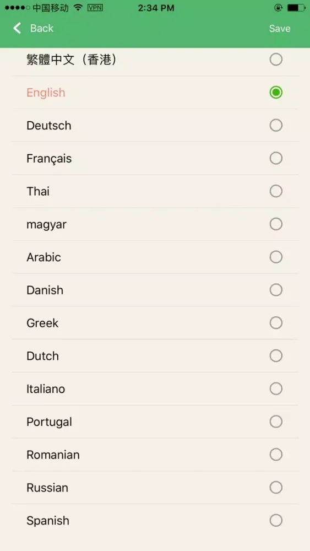Tap the battery icon in status bar

tap(296, 8)
